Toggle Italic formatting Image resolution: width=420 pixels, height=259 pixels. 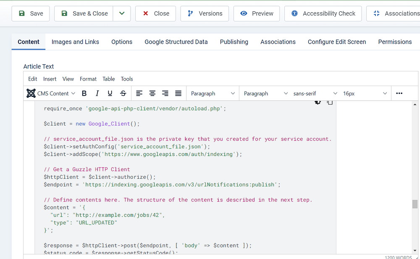[97, 93]
